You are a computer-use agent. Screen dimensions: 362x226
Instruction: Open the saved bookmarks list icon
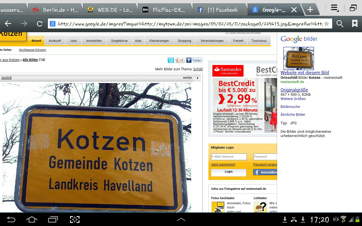pos(355,24)
